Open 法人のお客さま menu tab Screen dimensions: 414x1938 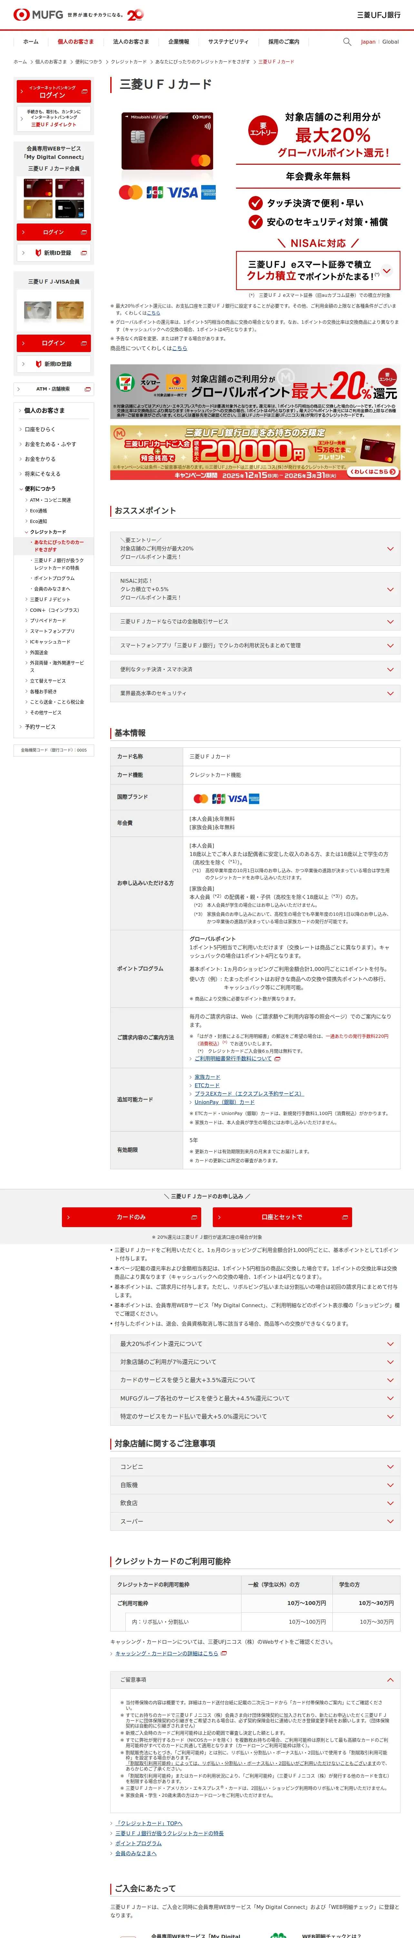coord(131,42)
